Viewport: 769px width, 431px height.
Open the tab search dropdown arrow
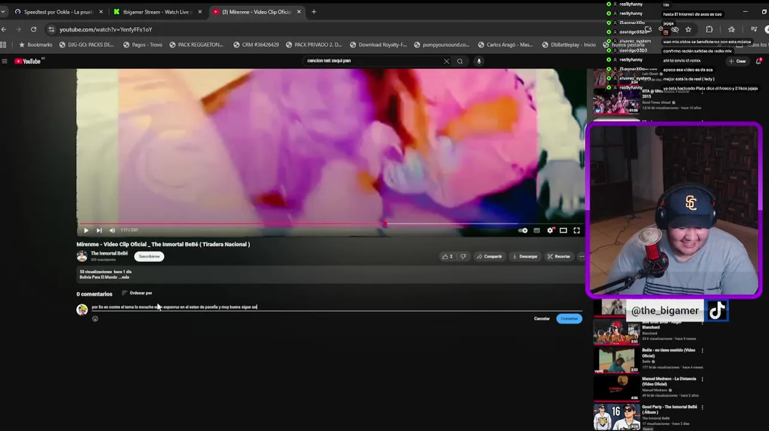point(3,12)
